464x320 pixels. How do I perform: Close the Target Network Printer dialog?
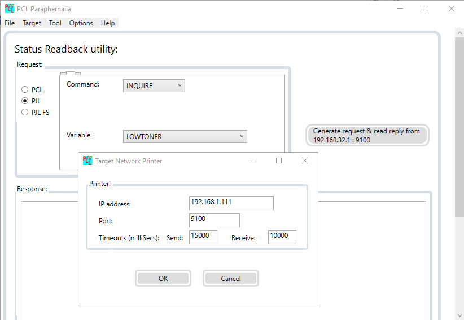pyautogui.click(x=305, y=161)
